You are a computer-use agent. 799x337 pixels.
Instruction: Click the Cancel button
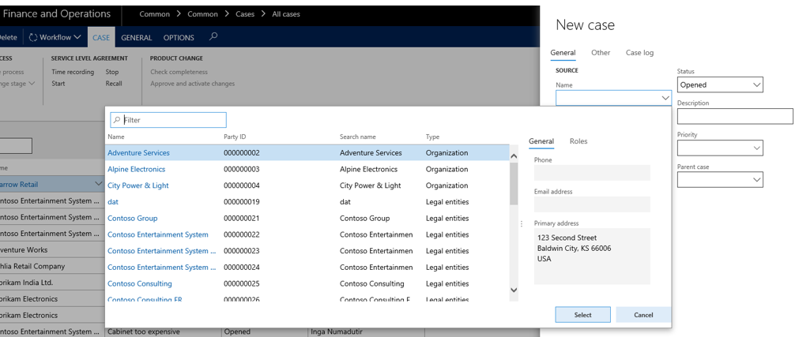(643, 315)
